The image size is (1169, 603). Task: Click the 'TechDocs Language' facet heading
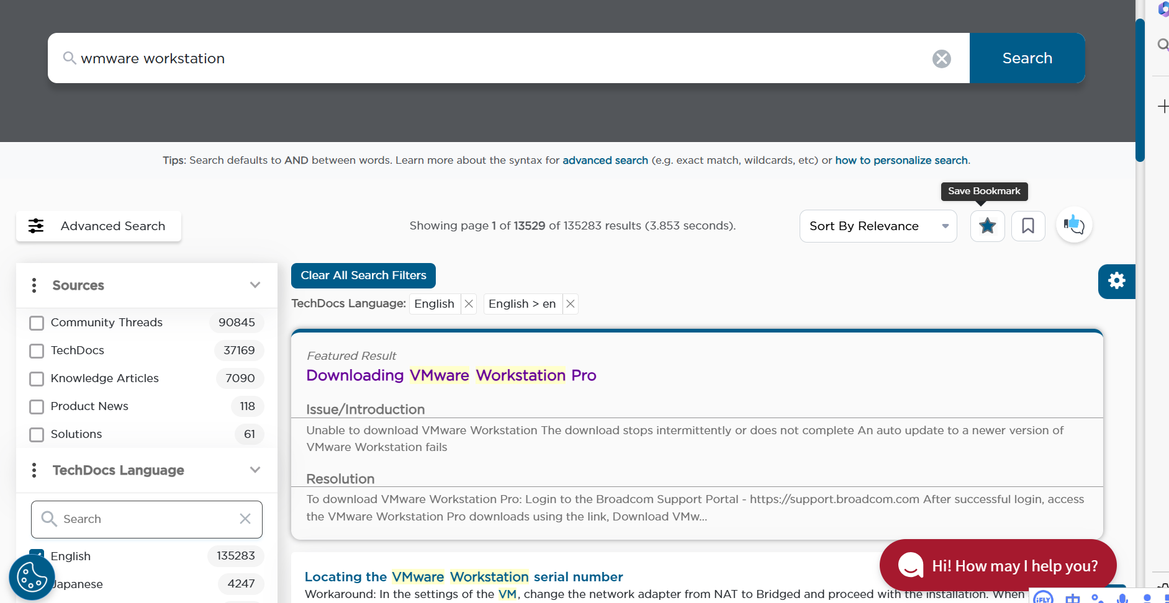(x=119, y=470)
